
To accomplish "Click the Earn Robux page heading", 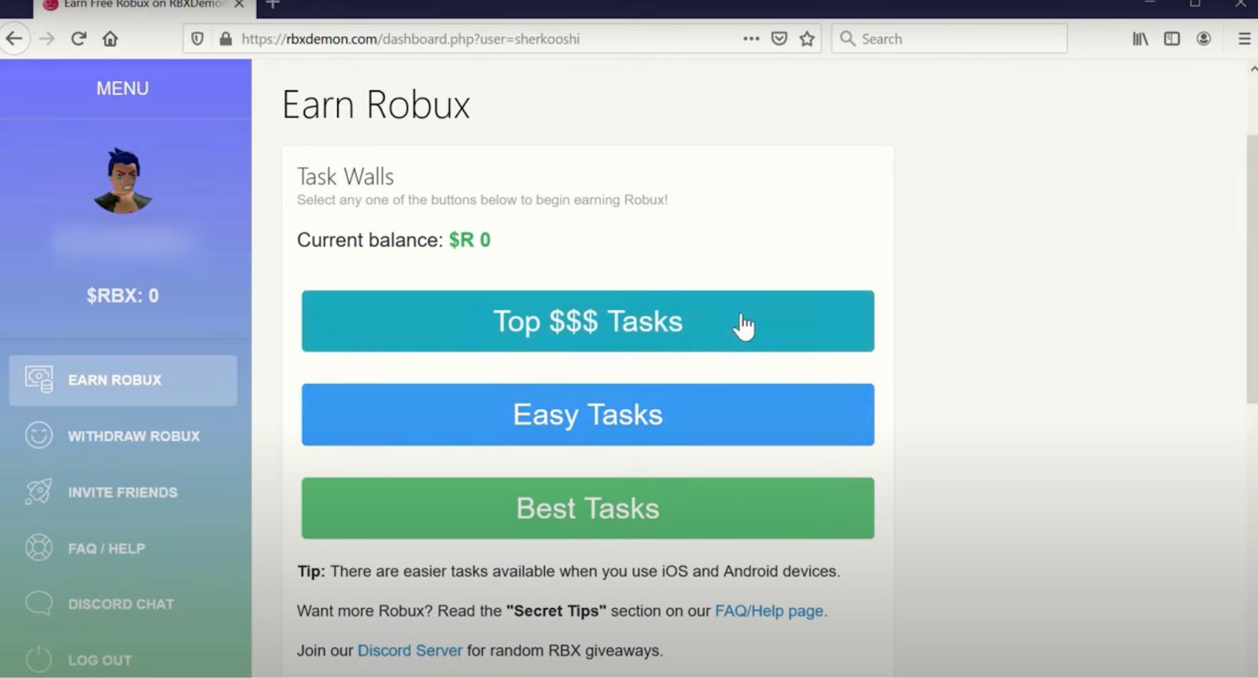I will click(376, 105).
